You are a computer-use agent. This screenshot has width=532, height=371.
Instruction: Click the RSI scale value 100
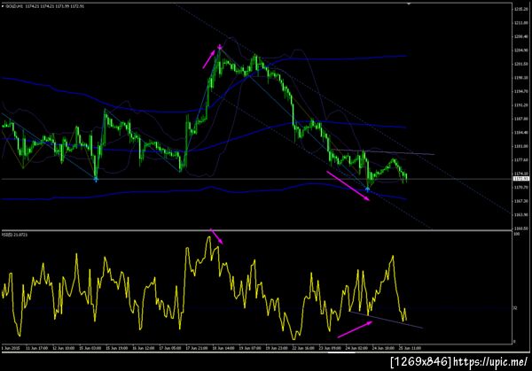point(516,234)
